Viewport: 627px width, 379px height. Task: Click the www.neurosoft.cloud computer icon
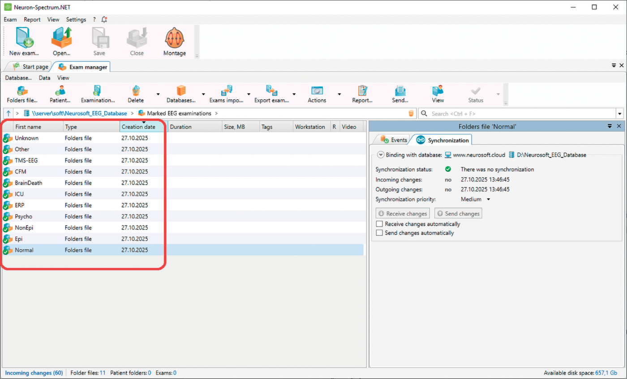tap(448, 155)
